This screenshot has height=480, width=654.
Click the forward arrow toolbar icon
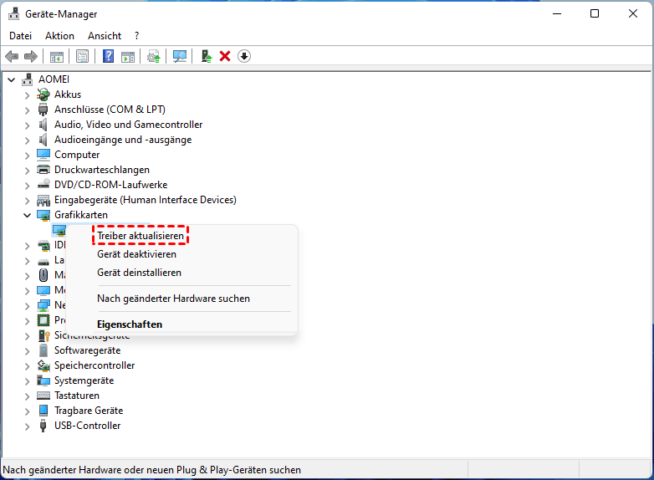(31, 56)
